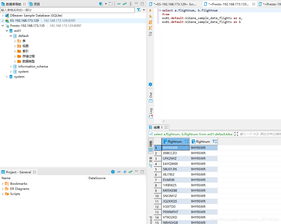The height and width of the screenshot is (224, 281).
Task: Execute the SQL script
Action: [x=150, y=22]
